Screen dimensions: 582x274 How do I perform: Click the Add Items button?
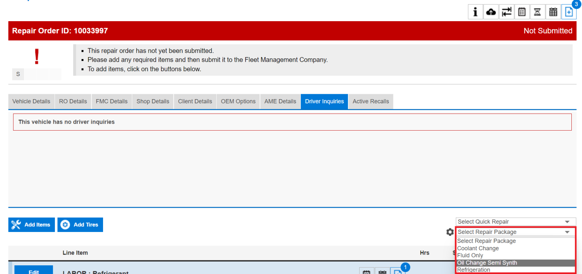point(31,225)
